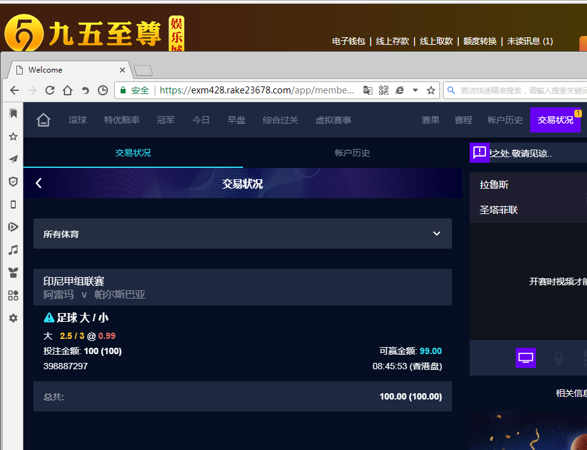This screenshot has height=450, width=587.
Task: Click the home icon in the betting navigation bar
Action: 43,120
